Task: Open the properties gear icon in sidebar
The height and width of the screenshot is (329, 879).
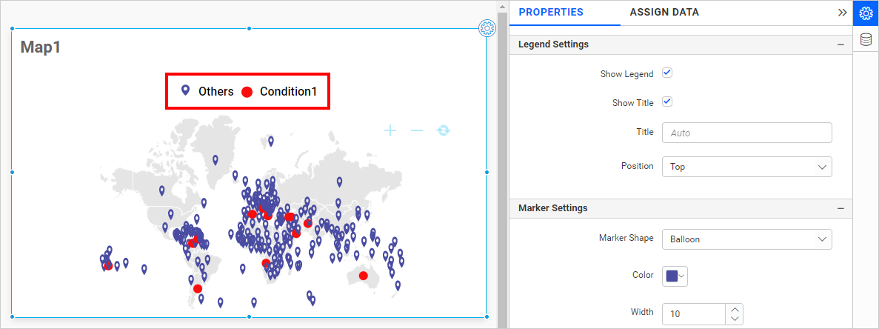Action: [x=866, y=13]
